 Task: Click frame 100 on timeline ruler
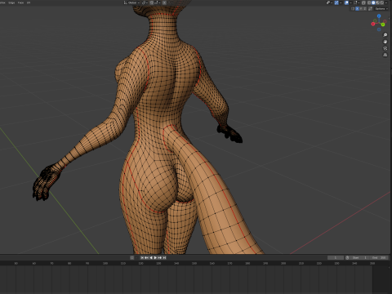(105, 263)
